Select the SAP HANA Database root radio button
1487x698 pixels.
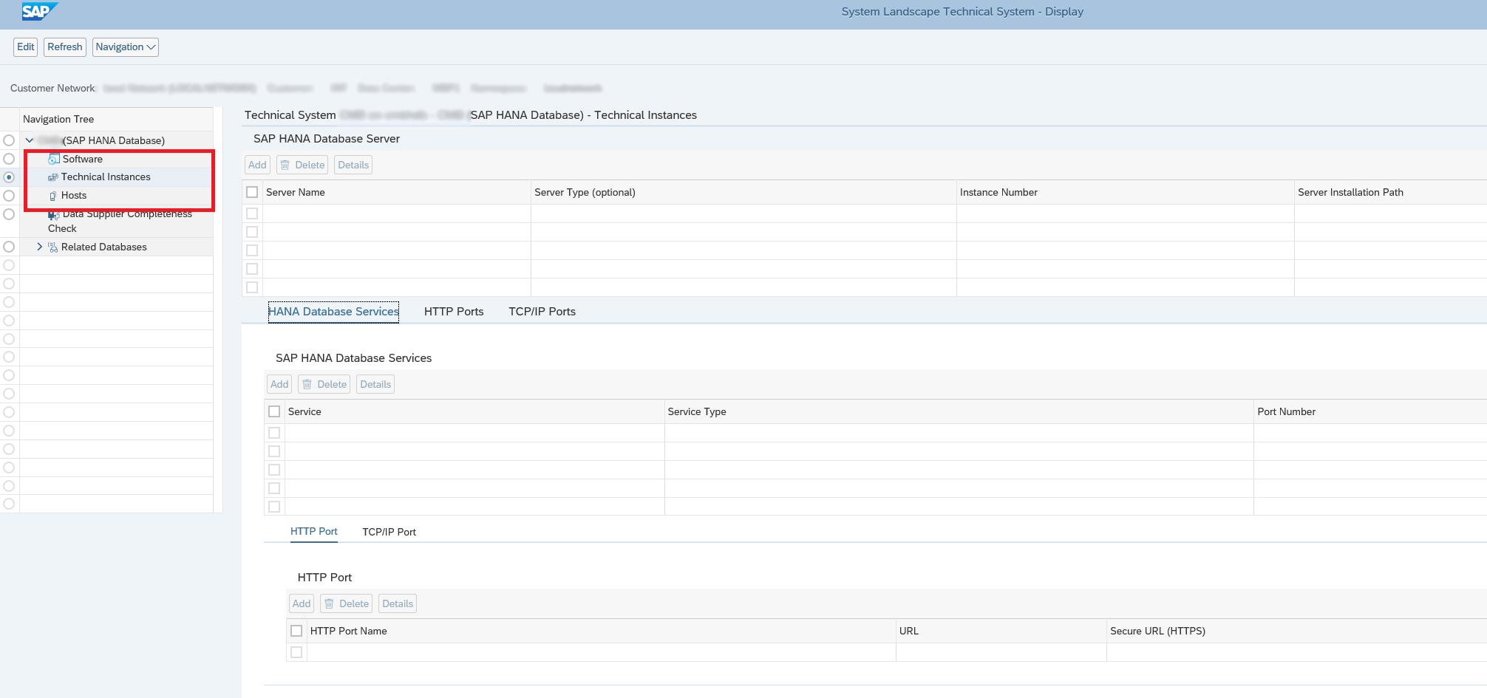(9, 140)
